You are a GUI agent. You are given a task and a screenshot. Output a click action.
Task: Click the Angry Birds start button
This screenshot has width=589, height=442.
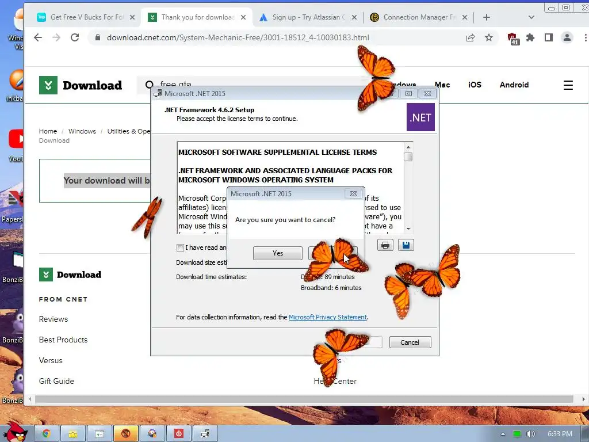coord(14,432)
